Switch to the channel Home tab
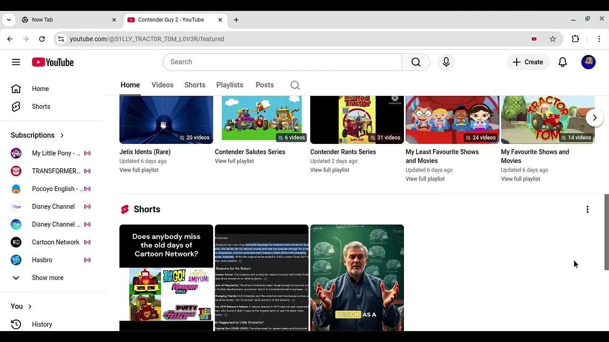609x342 pixels. coord(130,85)
